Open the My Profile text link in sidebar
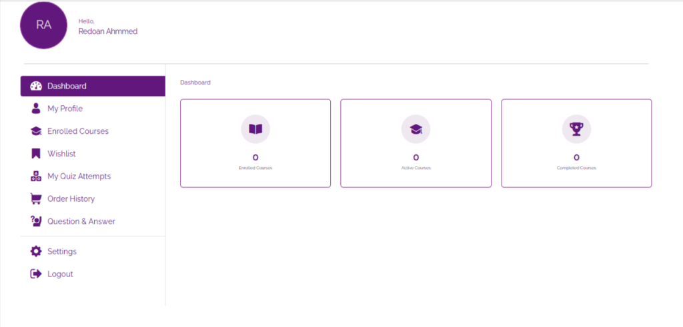 coord(65,109)
